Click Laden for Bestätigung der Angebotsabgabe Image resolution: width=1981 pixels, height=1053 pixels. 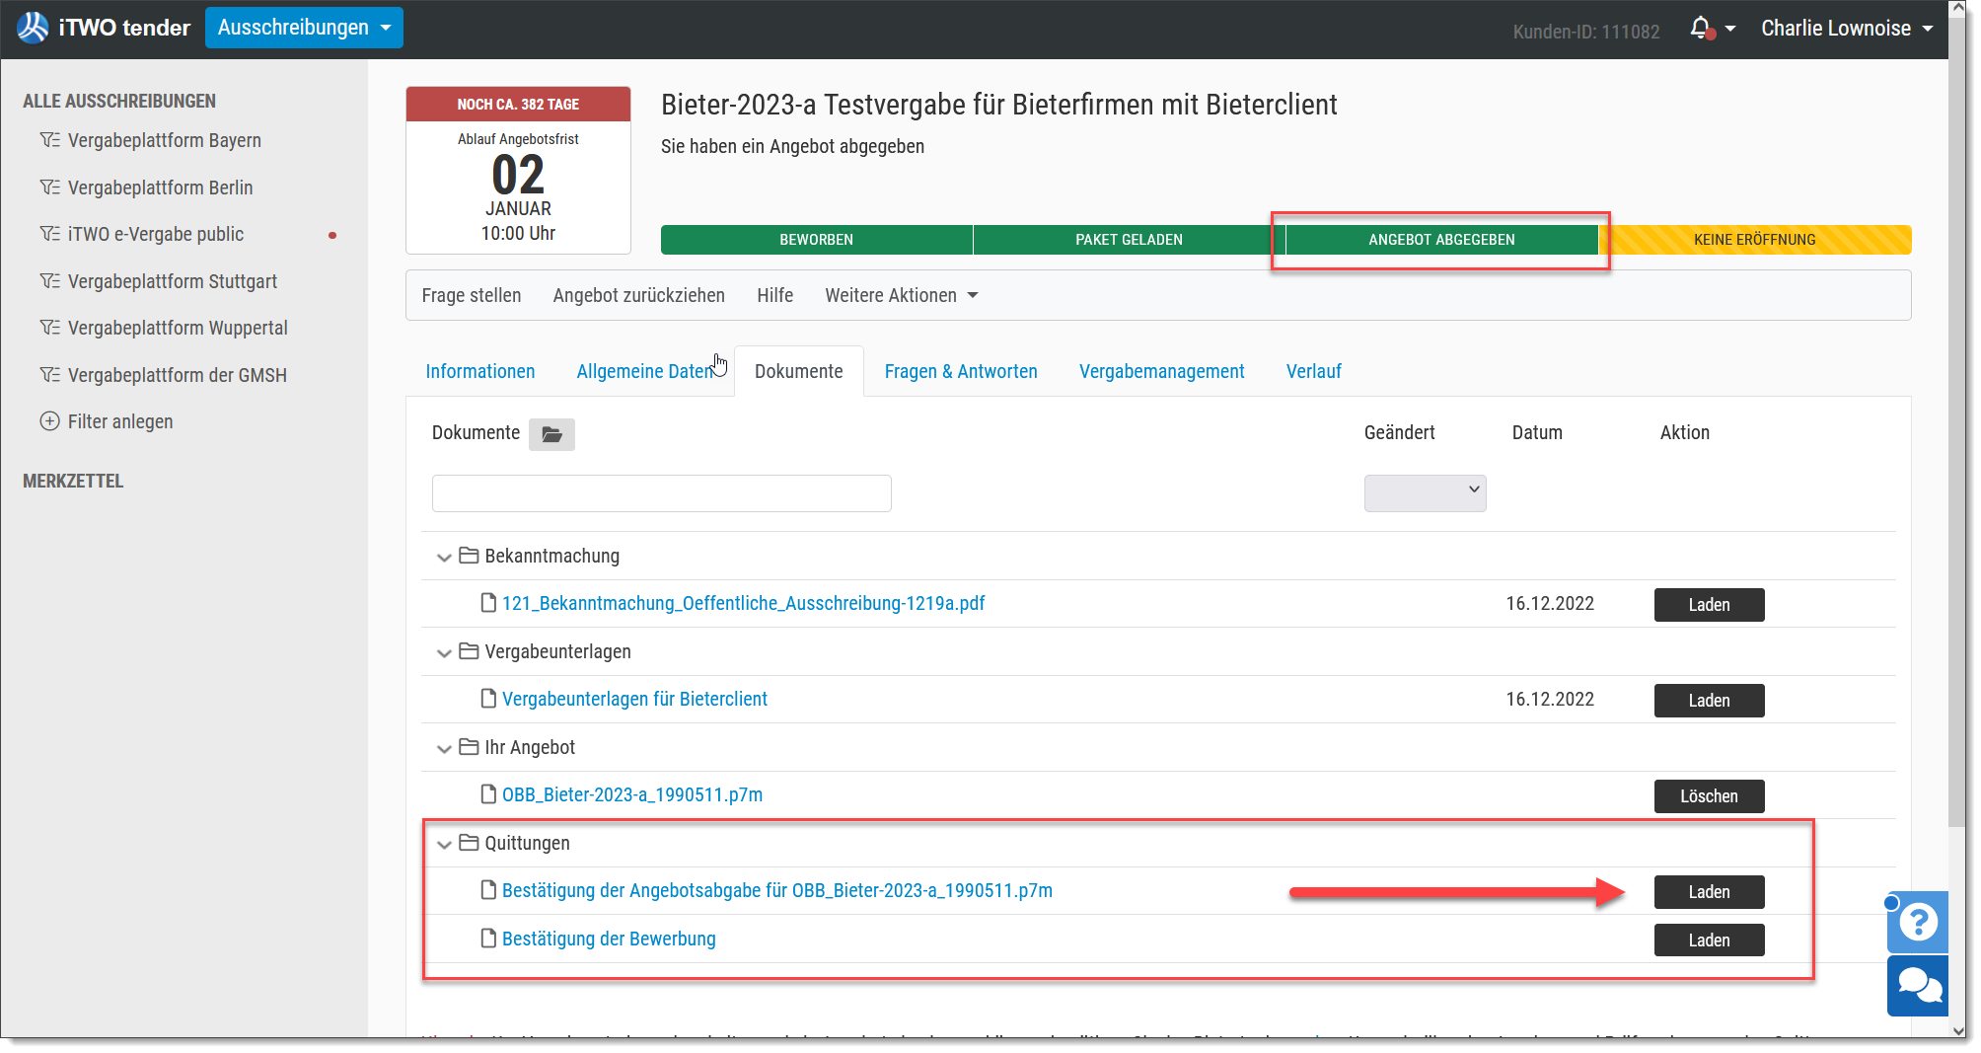coord(1709,892)
